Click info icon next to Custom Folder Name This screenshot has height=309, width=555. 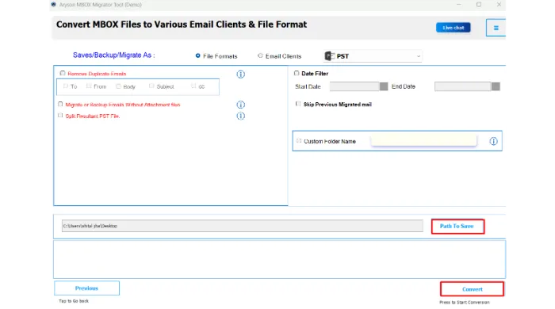coord(493,141)
